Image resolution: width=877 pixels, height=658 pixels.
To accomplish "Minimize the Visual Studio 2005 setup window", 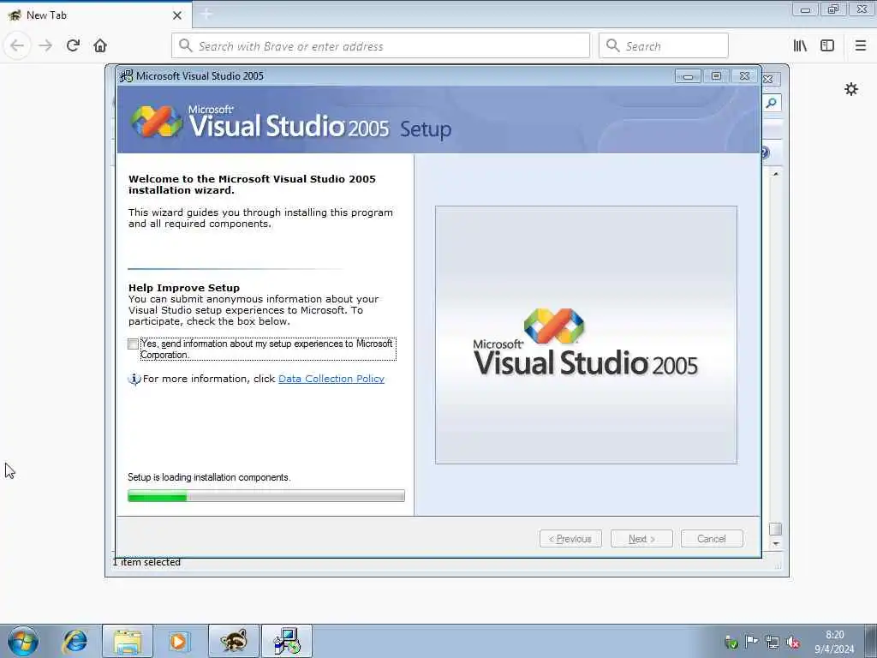I will [x=688, y=76].
